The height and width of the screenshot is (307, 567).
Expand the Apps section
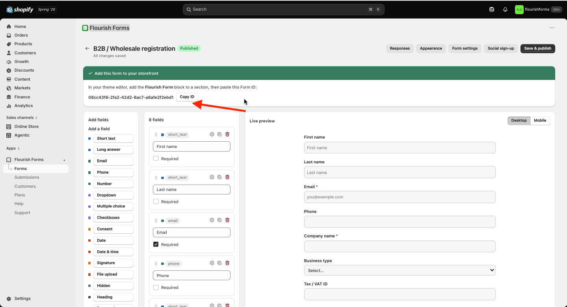click(13, 148)
